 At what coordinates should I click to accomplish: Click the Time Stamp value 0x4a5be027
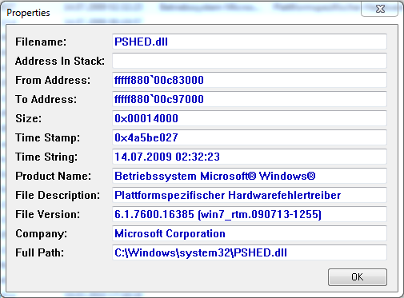coord(250,137)
